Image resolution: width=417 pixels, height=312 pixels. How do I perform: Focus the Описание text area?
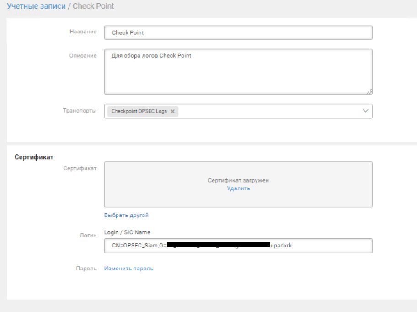point(238,72)
